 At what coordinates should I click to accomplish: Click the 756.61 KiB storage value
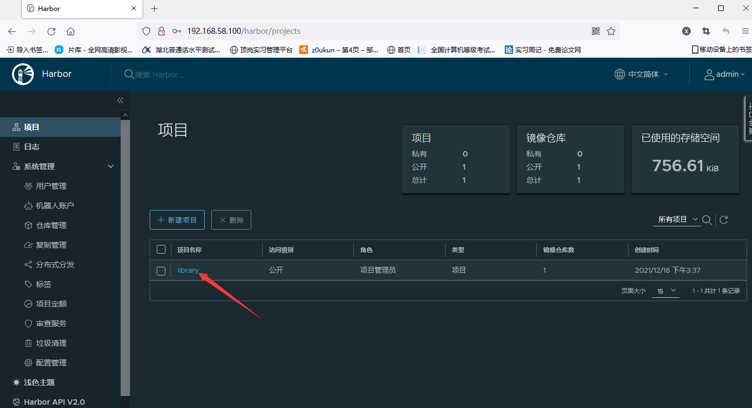pyautogui.click(x=685, y=166)
